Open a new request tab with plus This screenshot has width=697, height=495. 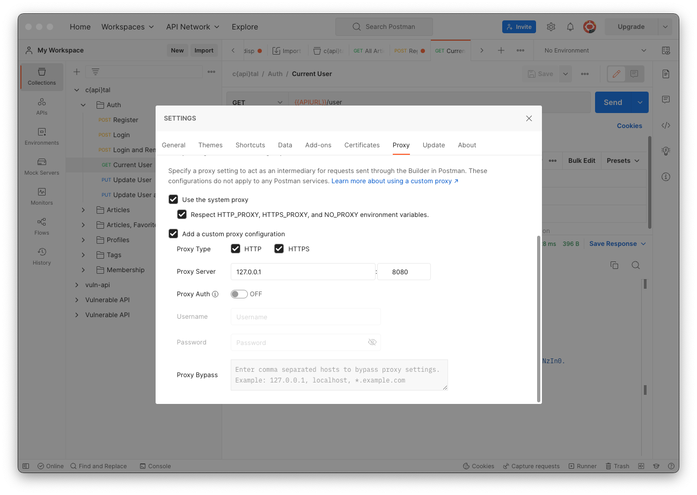tap(501, 50)
